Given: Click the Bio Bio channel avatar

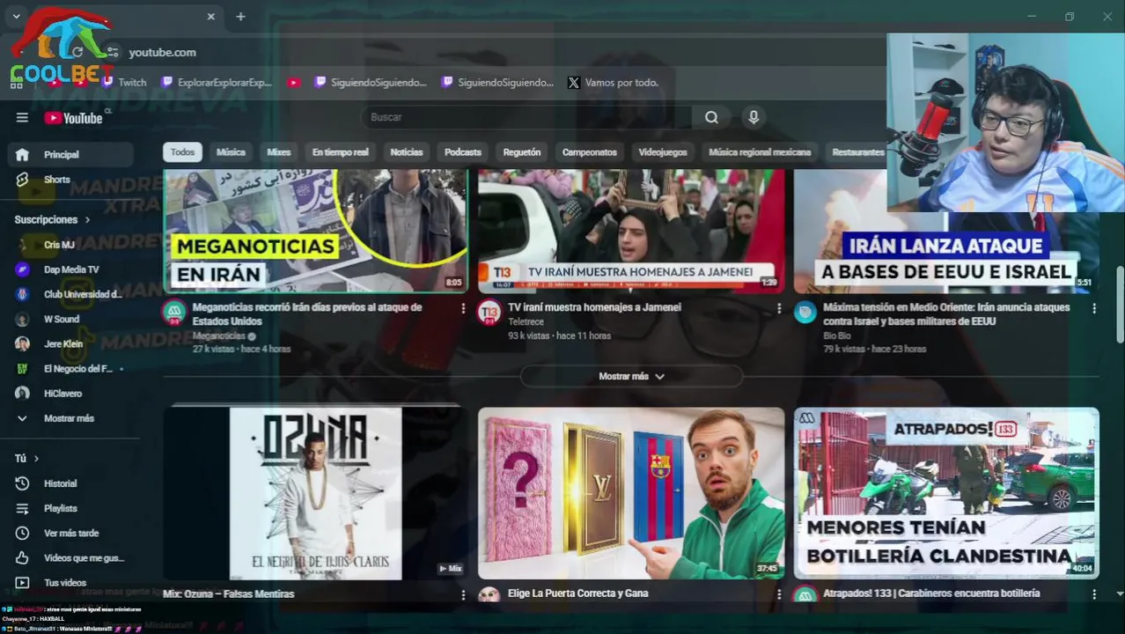Looking at the screenshot, I should click(805, 313).
